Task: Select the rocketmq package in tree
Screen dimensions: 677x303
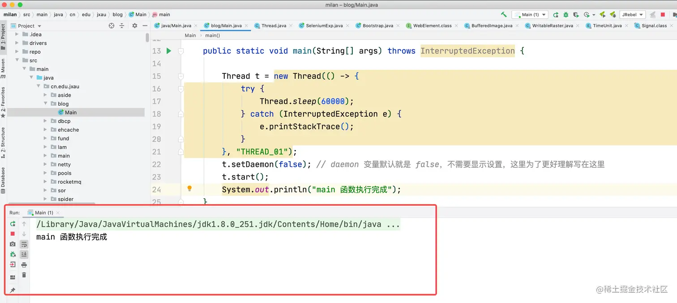Action: point(69,182)
